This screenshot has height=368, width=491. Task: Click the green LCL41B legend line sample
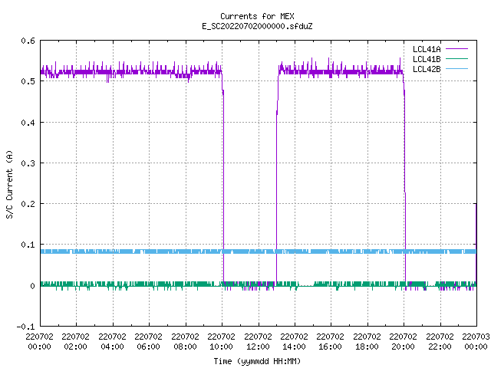pyautogui.click(x=456, y=58)
